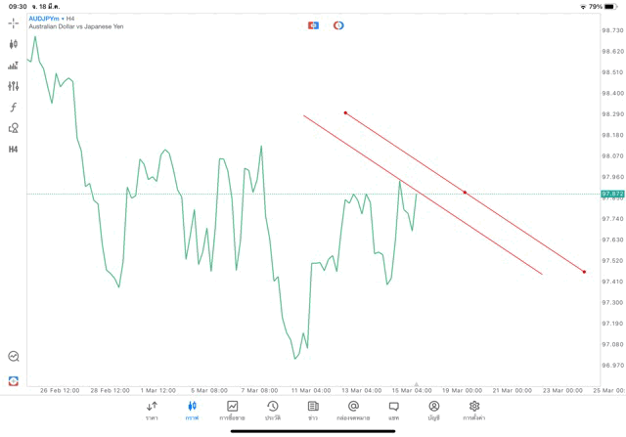Open drawing objects shapes tool

pos(14,128)
